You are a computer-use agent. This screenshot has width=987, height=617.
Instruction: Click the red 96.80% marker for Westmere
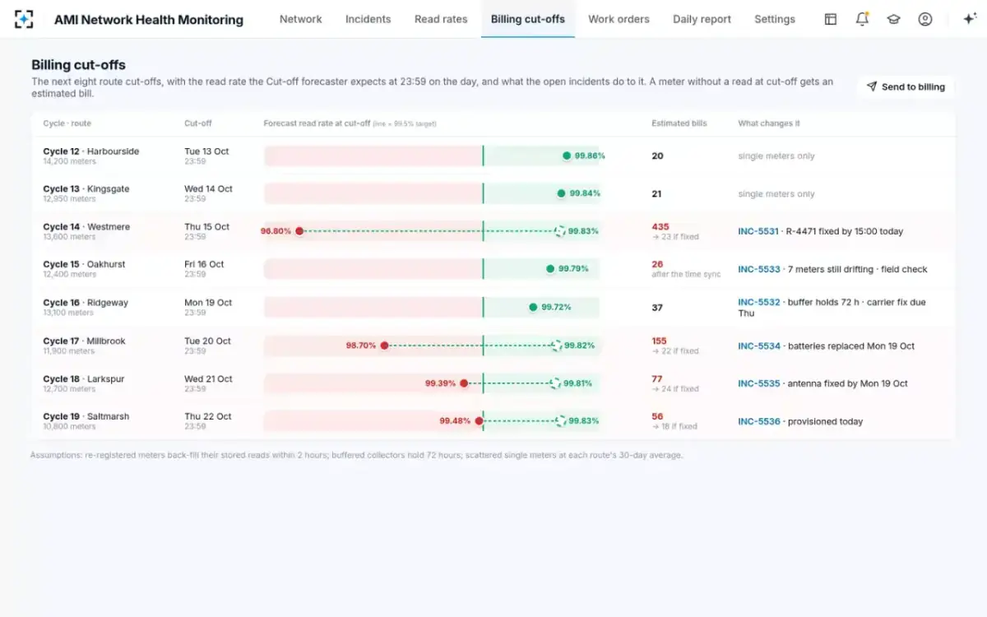pos(299,231)
